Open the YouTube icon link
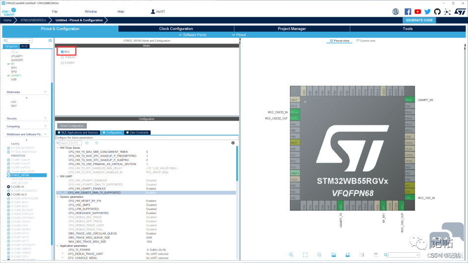 417,12
